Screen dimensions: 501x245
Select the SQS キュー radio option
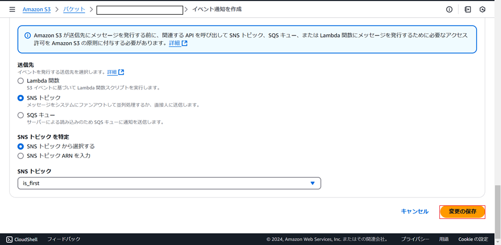pyautogui.click(x=20, y=115)
